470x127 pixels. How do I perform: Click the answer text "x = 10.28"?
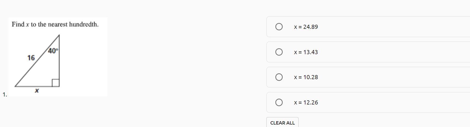coord(306,77)
